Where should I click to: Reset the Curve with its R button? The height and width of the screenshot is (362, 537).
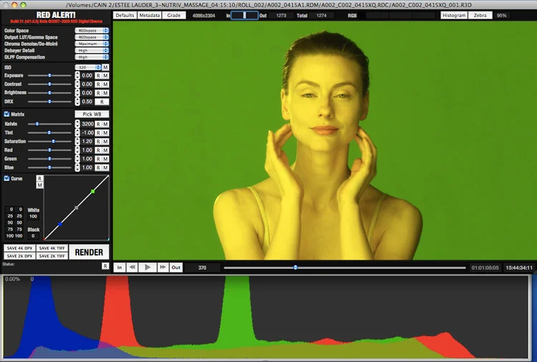point(39,179)
